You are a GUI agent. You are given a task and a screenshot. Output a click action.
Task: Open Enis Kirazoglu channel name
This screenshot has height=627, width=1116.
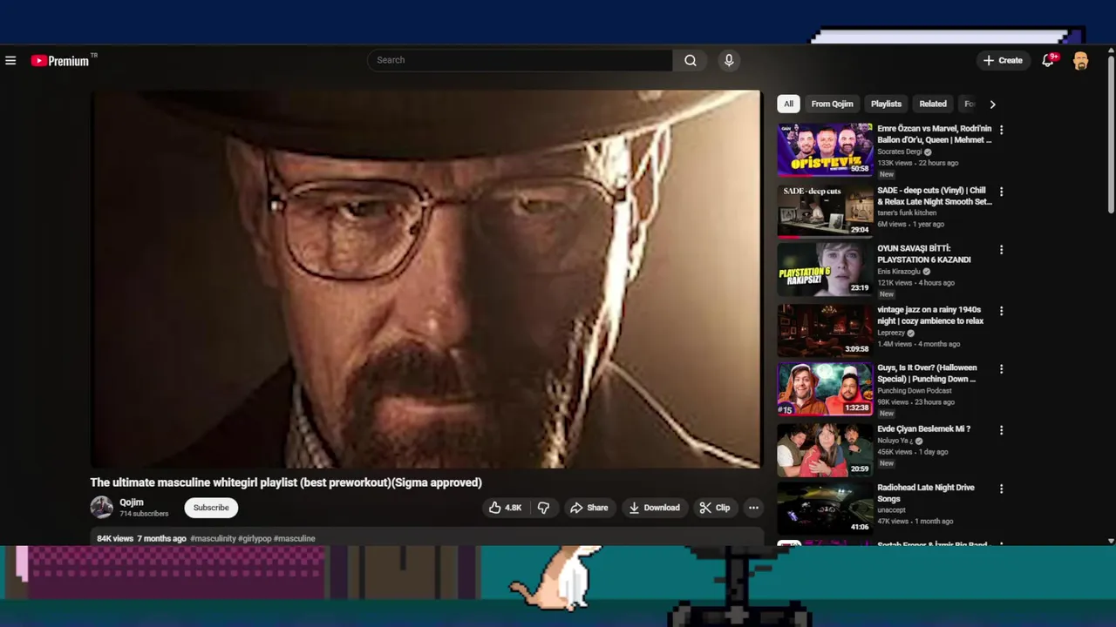899,272
